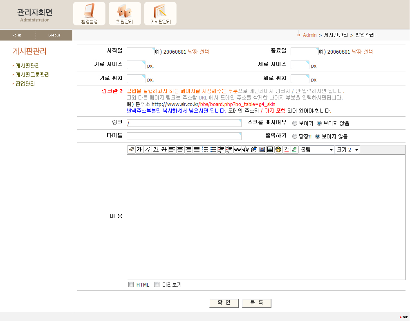Image resolution: width=410 pixels, height=321 pixels.
Task: Insert a table using the grid icon
Action: [270, 150]
